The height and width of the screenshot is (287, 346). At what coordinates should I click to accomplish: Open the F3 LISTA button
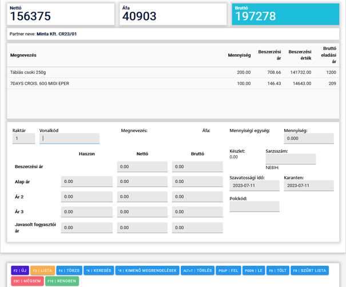coord(42,270)
